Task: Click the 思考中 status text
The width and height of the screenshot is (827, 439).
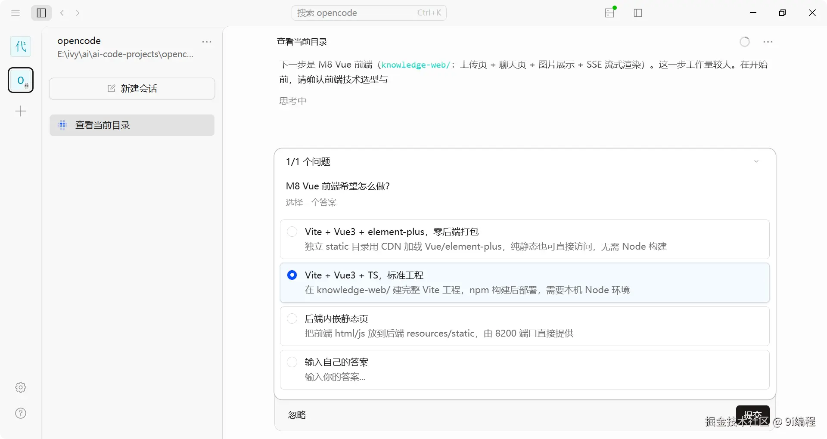Action: pyautogui.click(x=293, y=101)
